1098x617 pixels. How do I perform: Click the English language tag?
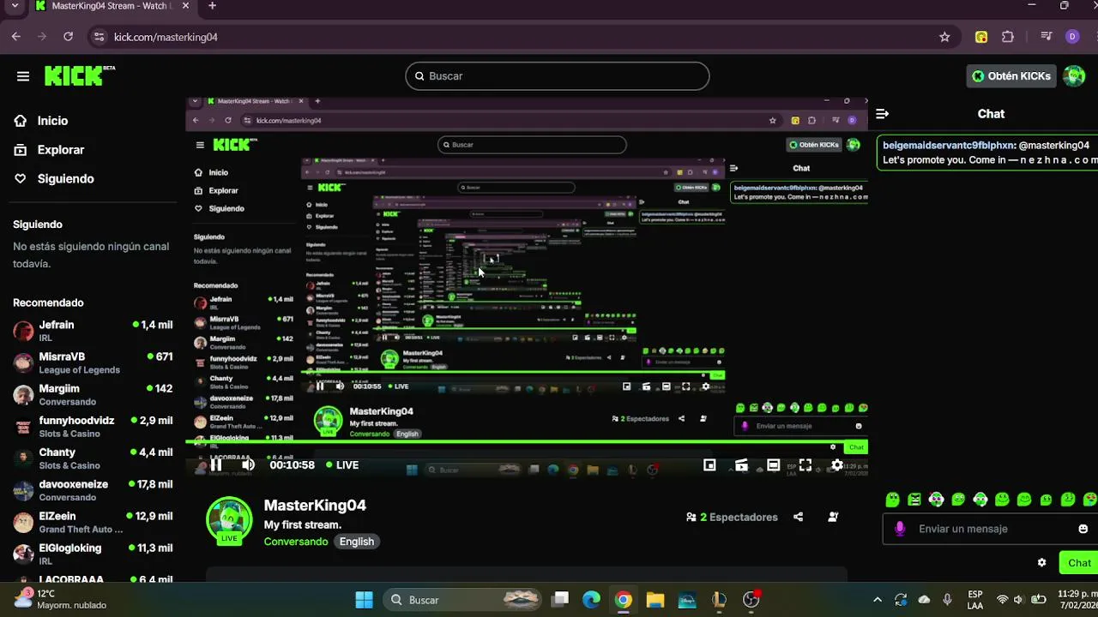[x=357, y=542]
